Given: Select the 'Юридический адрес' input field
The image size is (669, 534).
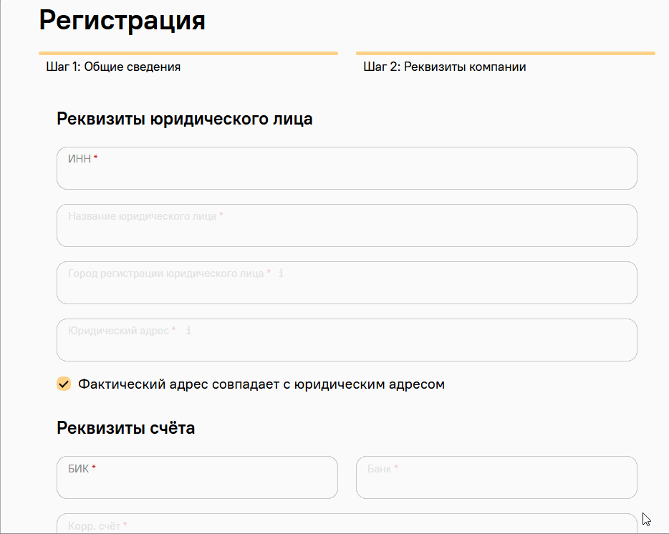Looking at the screenshot, I should pyautogui.click(x=347, y=345).
